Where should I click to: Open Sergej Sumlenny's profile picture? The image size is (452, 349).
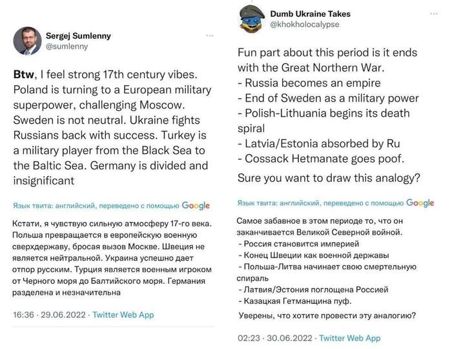coord(26,41)
